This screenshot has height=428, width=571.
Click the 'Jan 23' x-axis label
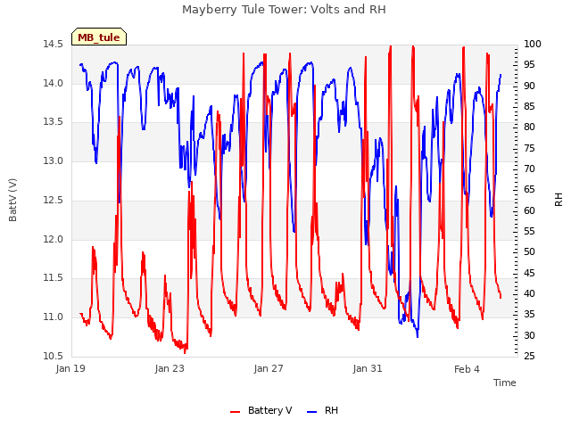click(x=170, y=368)
